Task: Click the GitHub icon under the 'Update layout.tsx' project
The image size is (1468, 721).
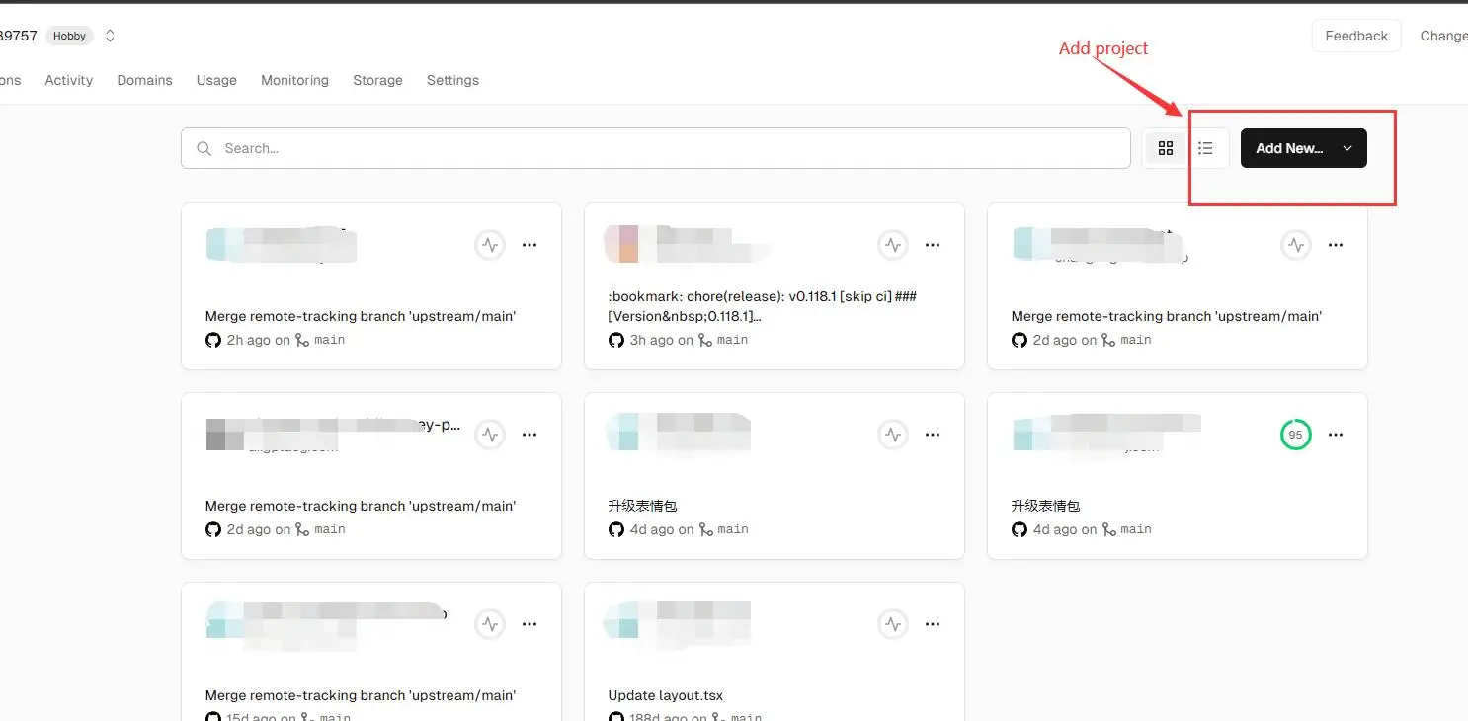Action: tap(616, 715)
